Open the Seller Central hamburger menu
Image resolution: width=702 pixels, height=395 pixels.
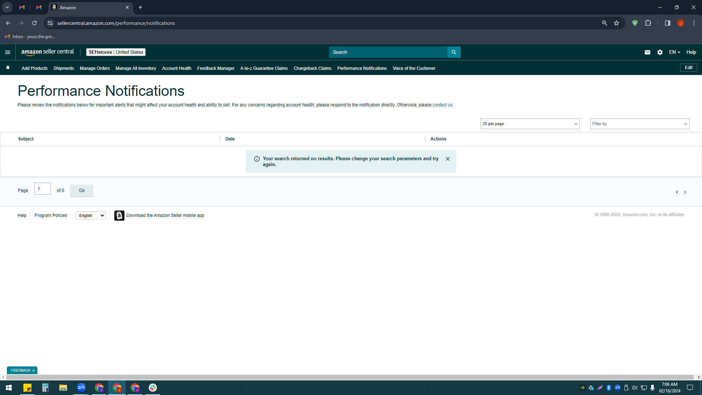(x=8, y=52)
